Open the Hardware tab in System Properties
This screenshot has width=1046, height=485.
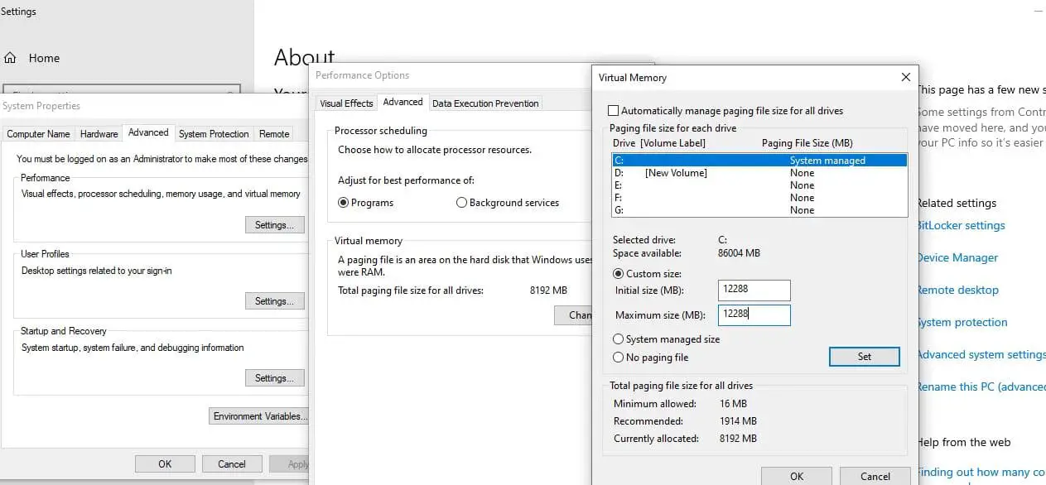click(x=99, y=134)
